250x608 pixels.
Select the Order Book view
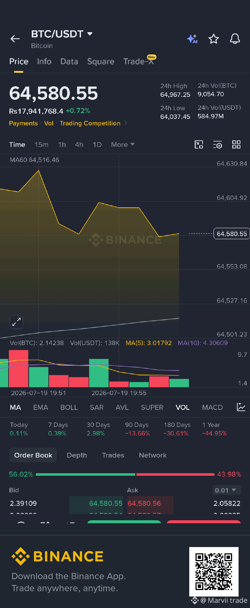click(33, 455)
